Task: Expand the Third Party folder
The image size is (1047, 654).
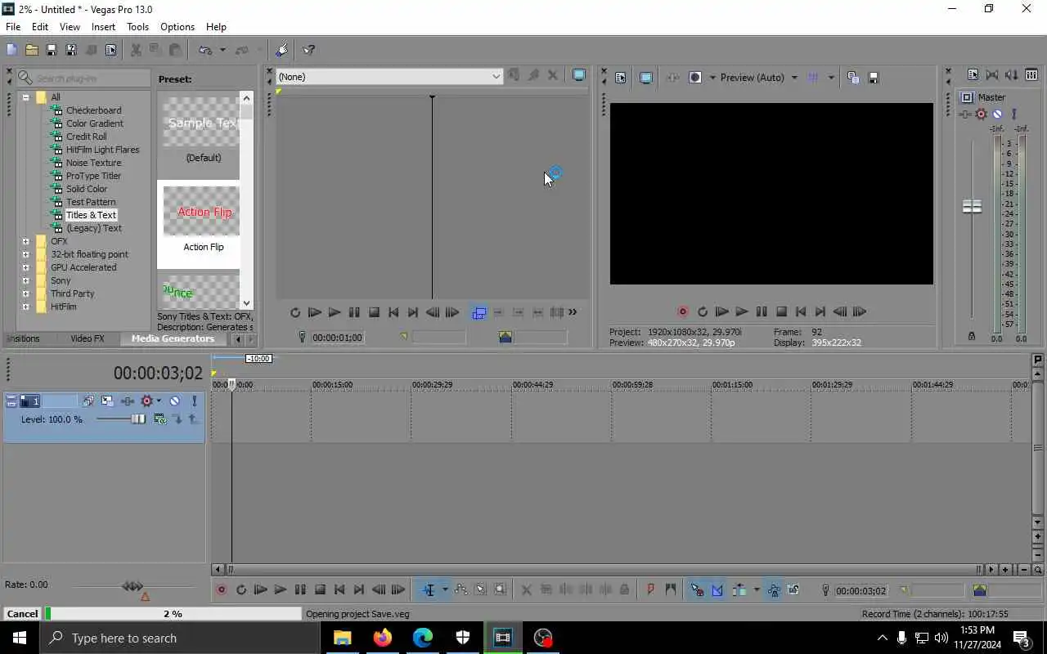Action: [25, 293]
